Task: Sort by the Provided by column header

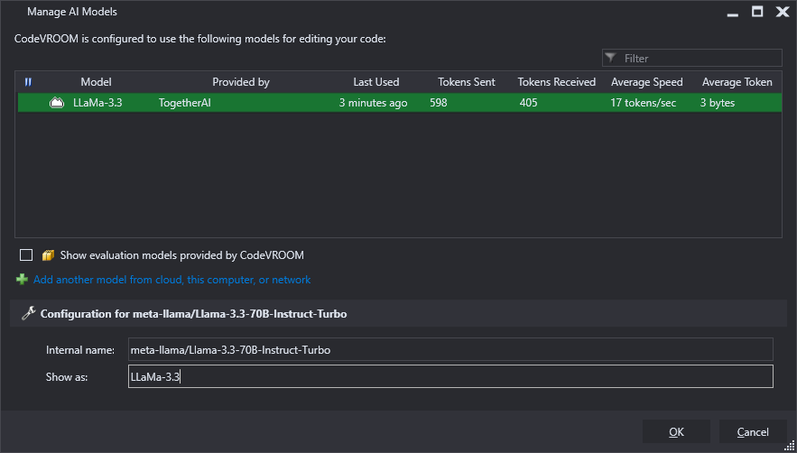Action: (x=241, y=82)
